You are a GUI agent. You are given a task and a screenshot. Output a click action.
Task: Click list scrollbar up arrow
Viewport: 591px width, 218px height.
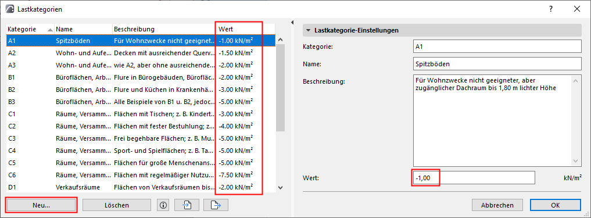[280, 39]
